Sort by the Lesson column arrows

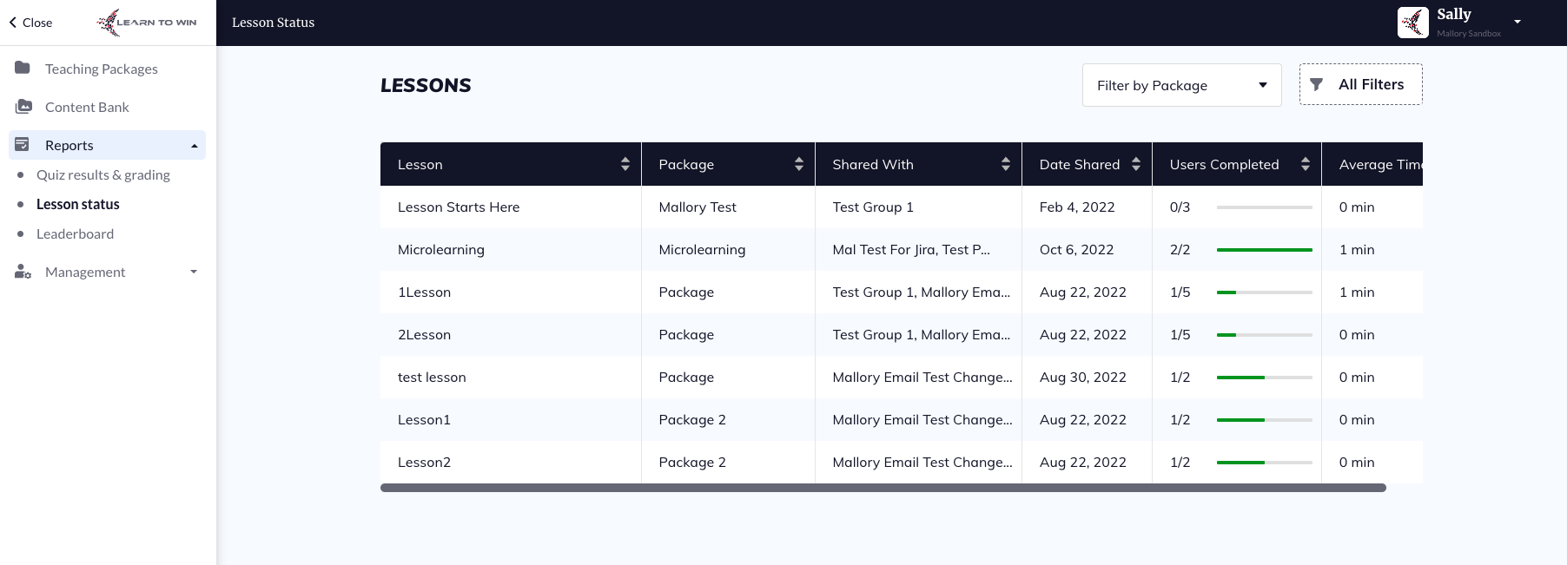click(625, 164)
